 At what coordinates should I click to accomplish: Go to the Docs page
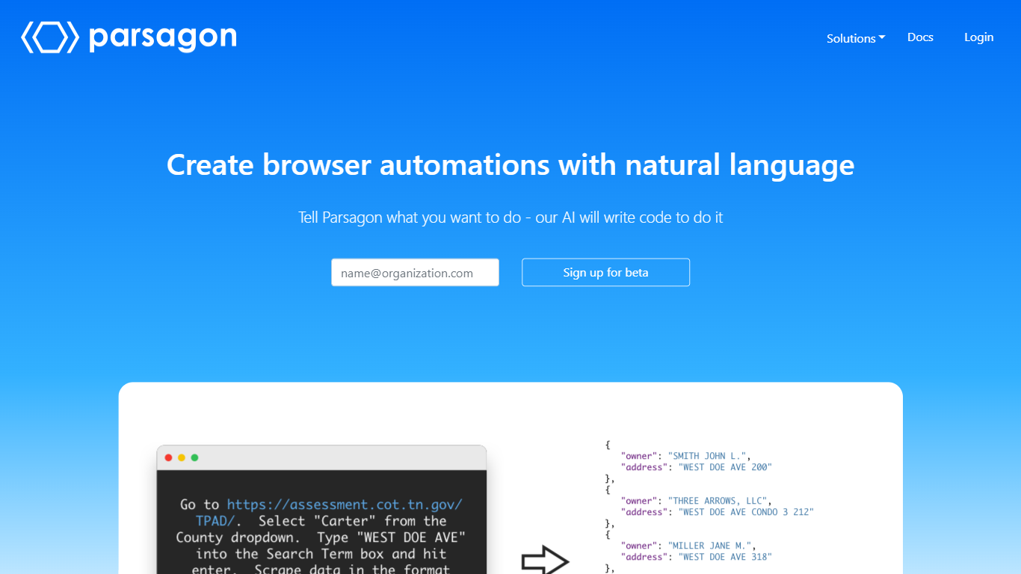[x=920, y=37]
